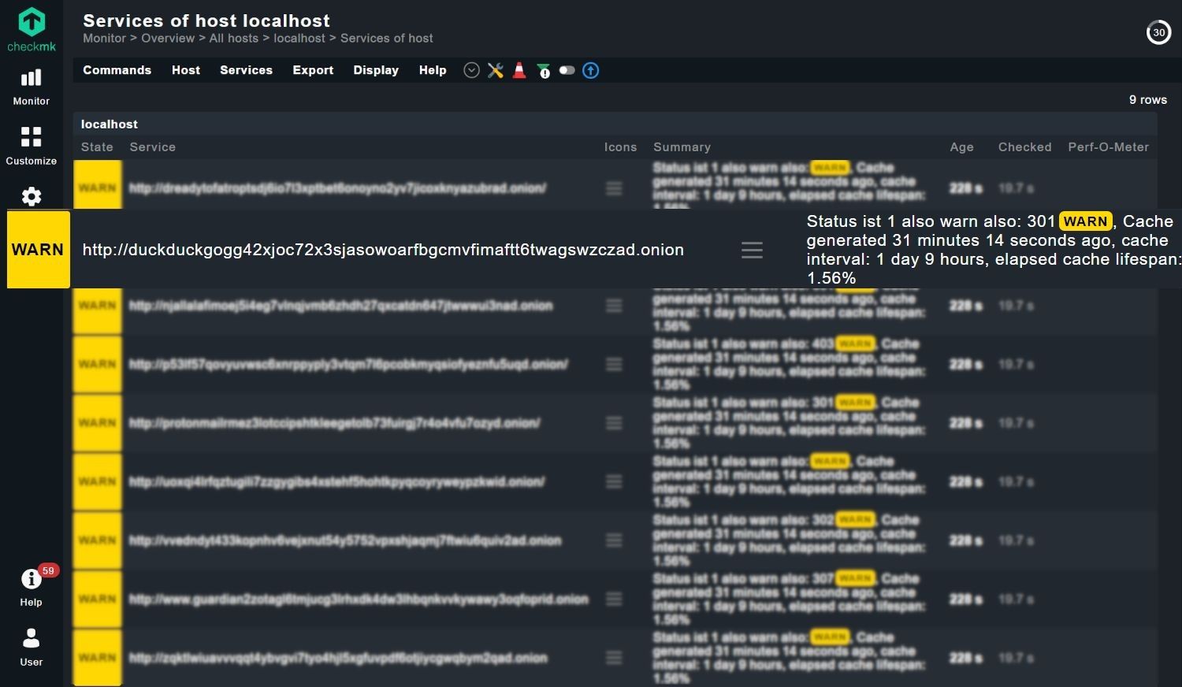Sort the table by Age column header
The height and width of the screenshot is (687, 1182).
tap(961, 147)
